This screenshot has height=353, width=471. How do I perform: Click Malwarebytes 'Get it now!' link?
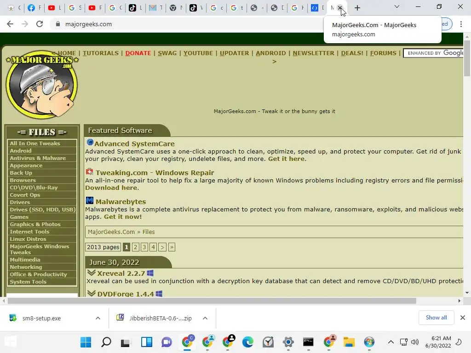123,217
